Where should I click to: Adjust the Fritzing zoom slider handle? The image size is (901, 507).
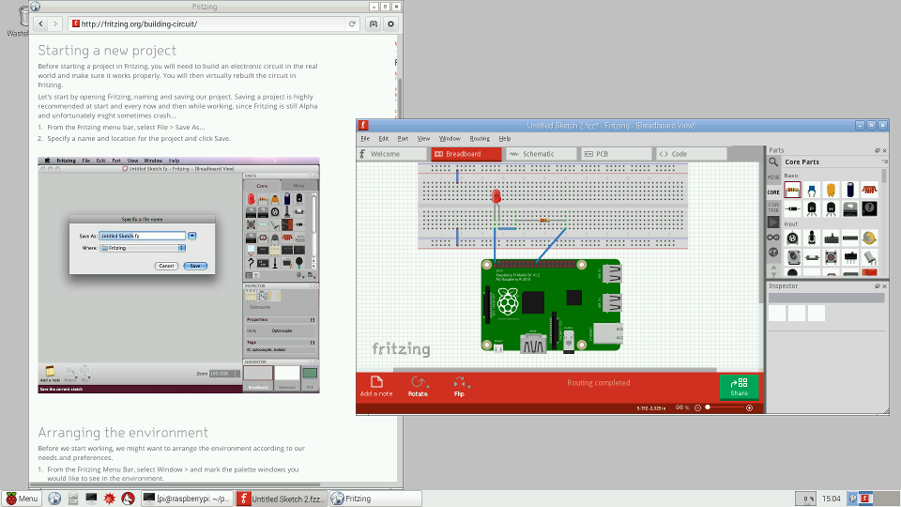pos(708,407)
